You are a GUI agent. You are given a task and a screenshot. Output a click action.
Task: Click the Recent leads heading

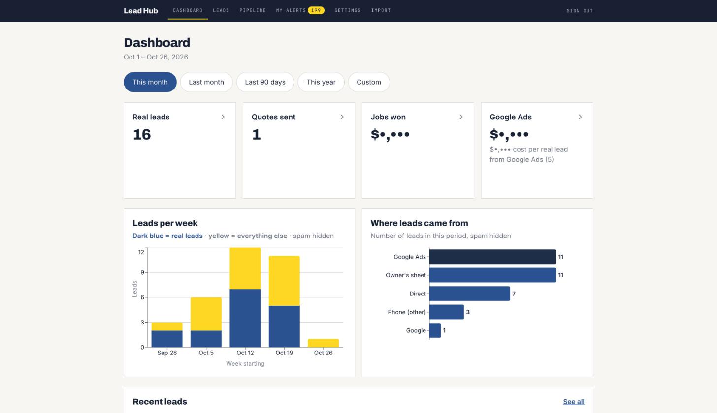160,402
